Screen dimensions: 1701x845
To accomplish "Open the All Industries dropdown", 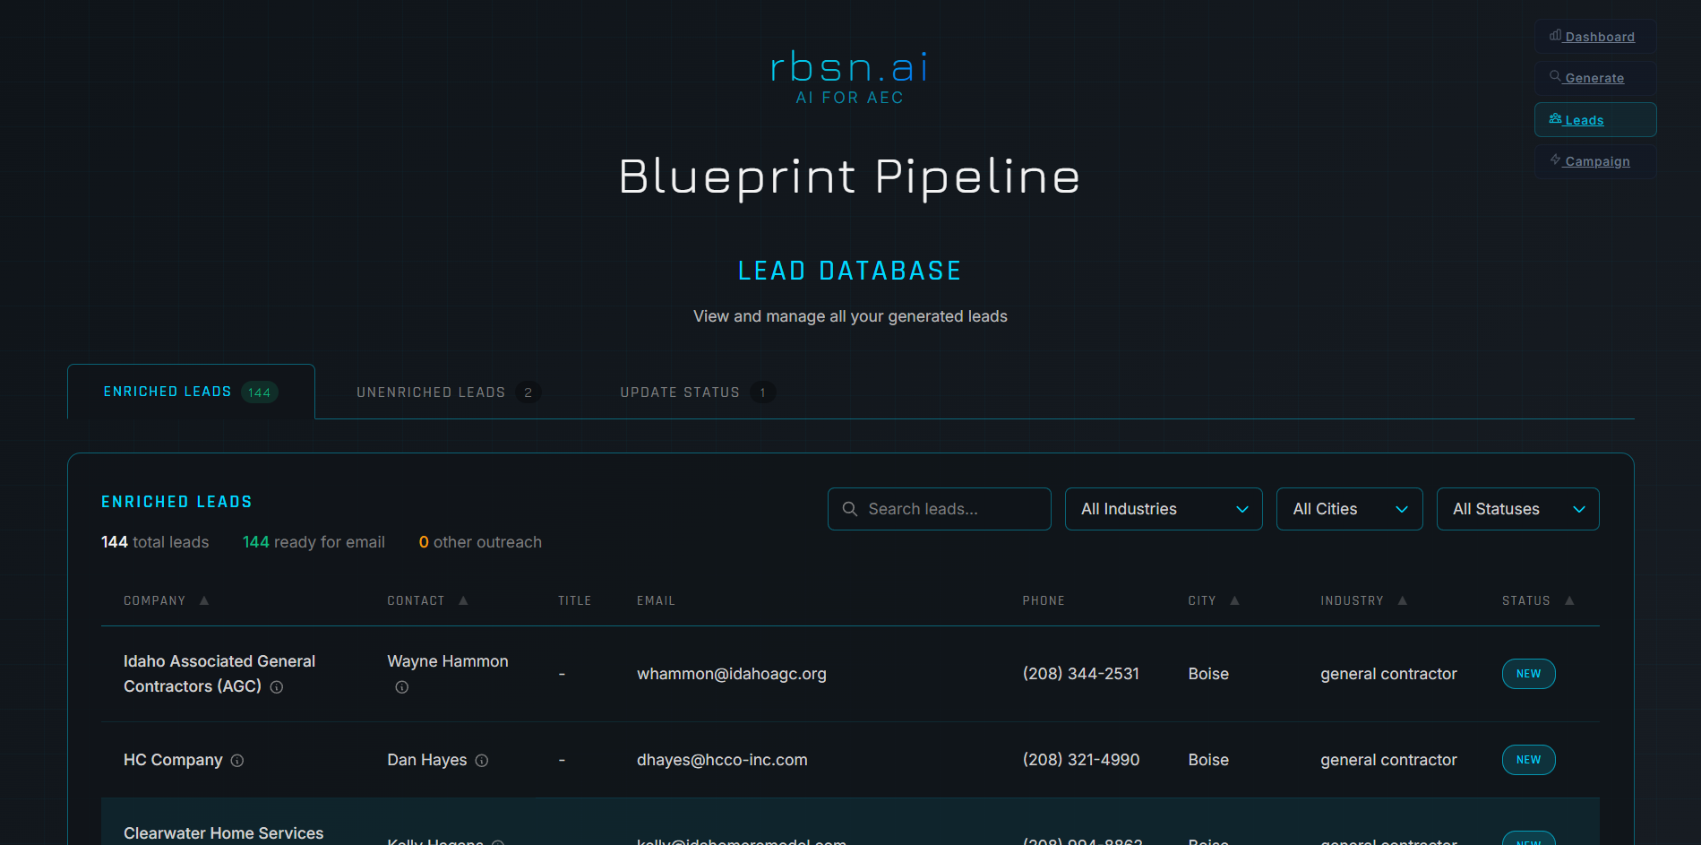I will coord(1163,509).
